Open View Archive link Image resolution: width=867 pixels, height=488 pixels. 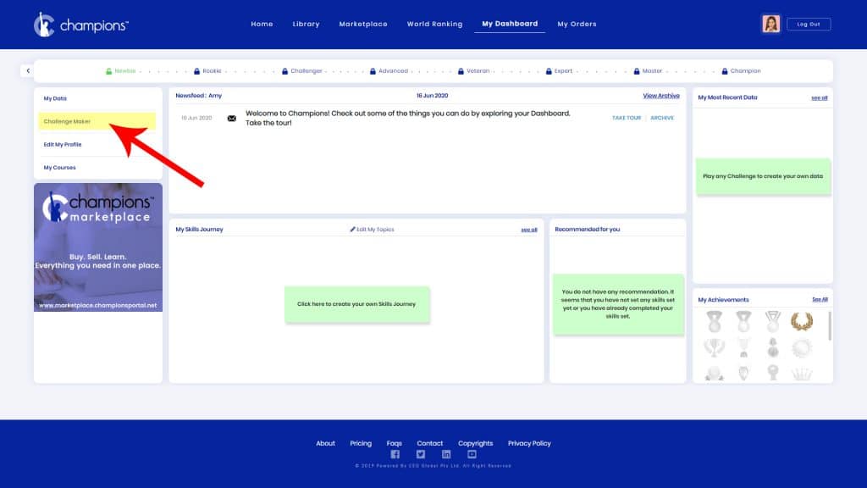pyautogui.click(x=660, y=96)
